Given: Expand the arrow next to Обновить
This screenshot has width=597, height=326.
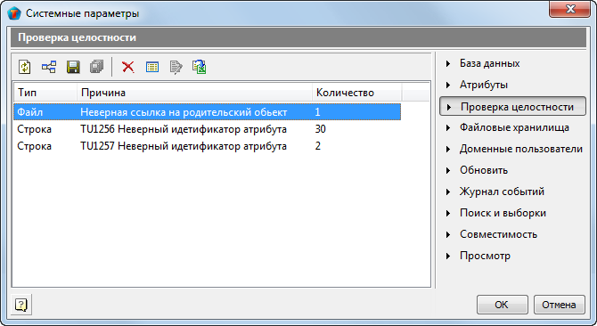Looking at the screenshot, I should pos(448,170).
